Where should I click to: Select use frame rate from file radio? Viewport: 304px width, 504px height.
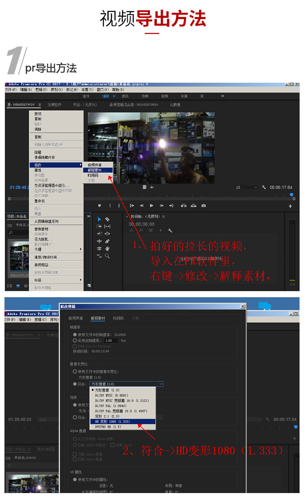point(75,335)
